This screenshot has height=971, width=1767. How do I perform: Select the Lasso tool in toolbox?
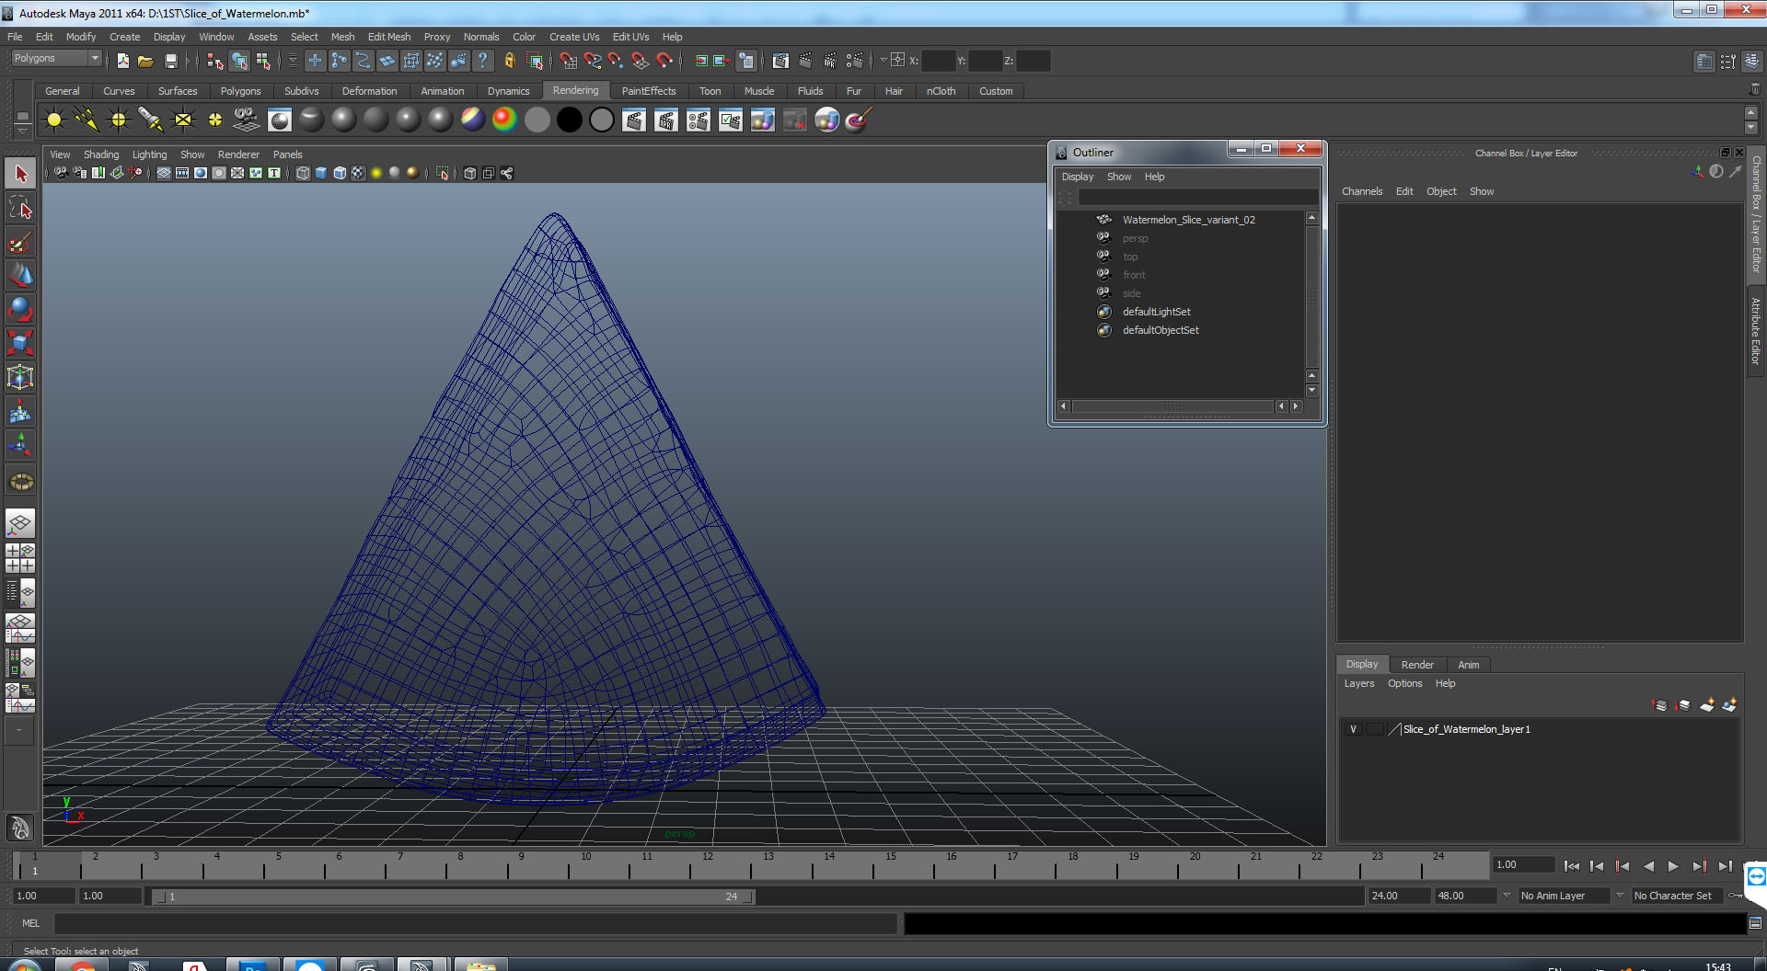coord(20,208)
